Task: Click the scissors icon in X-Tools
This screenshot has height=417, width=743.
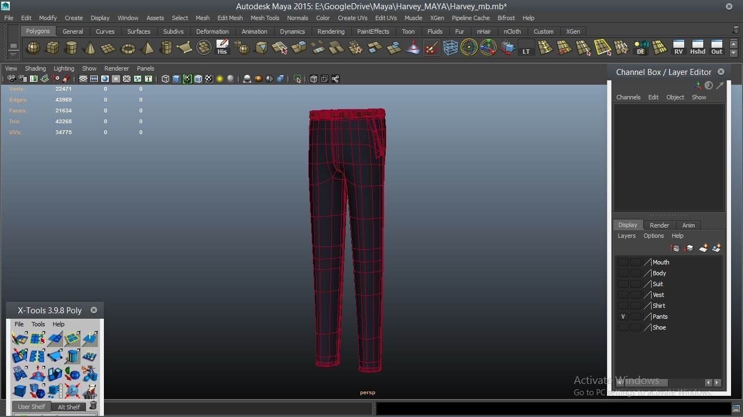Action: pos(90,374)
